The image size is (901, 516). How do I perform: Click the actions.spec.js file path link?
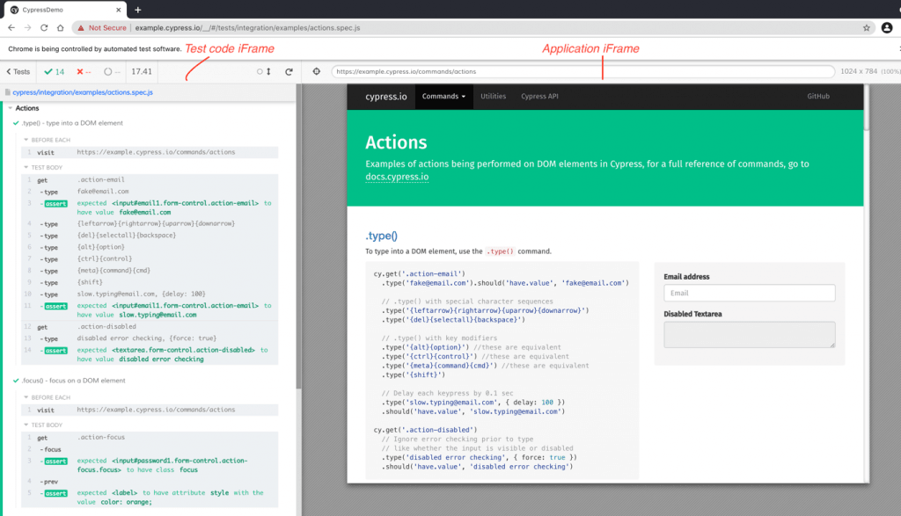(83, 91)
